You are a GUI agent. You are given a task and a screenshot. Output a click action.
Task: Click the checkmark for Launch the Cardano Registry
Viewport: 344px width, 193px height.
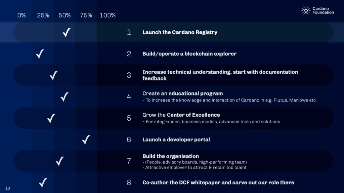67,33
